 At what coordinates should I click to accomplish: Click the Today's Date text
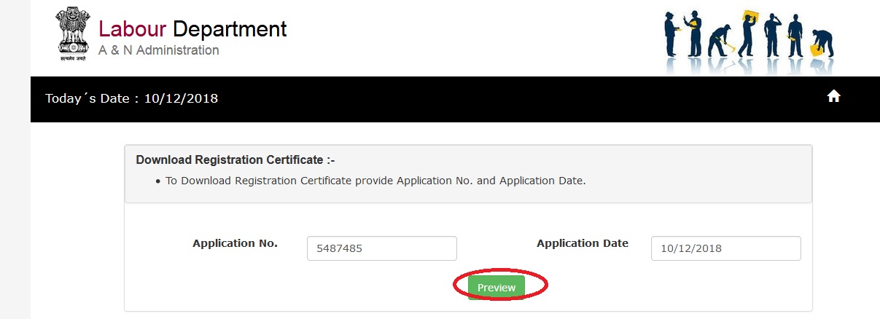tap(131, 98)
